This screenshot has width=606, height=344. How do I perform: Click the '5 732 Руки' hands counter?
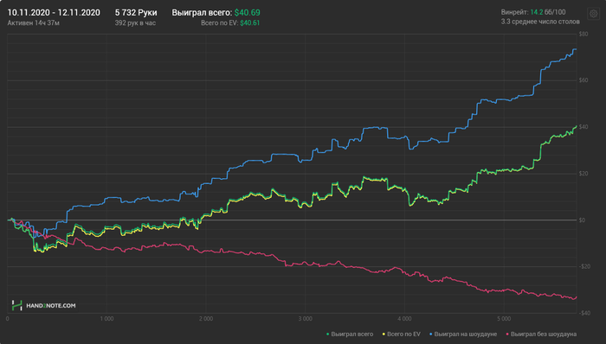[136, 13]
